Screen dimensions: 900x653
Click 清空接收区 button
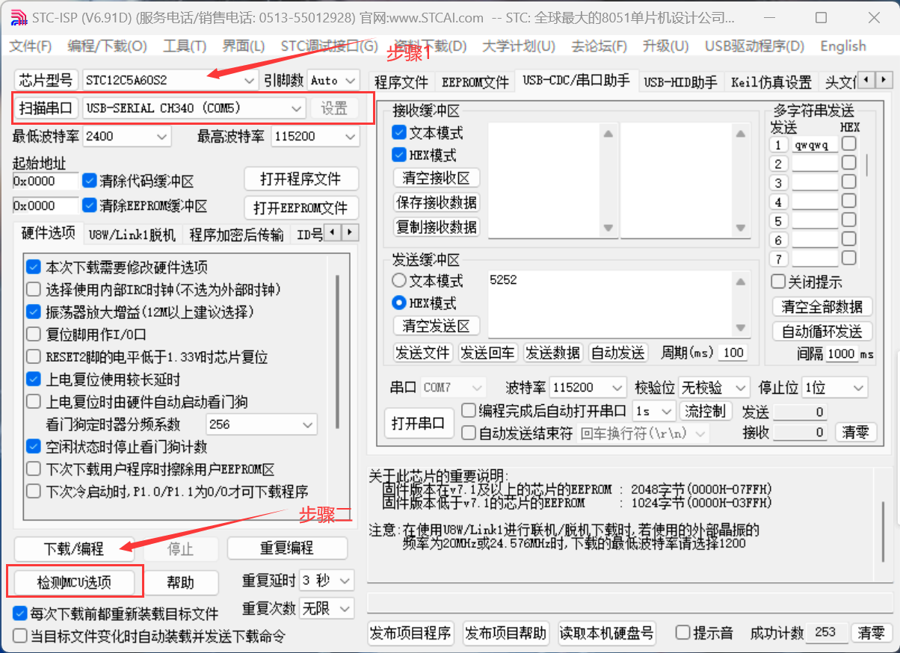437,179
